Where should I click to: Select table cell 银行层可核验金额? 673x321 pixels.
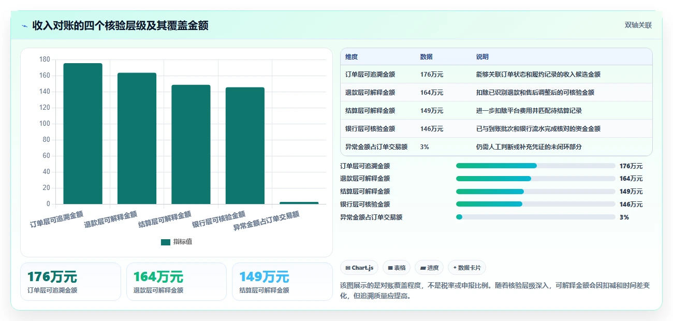(370, 129)
